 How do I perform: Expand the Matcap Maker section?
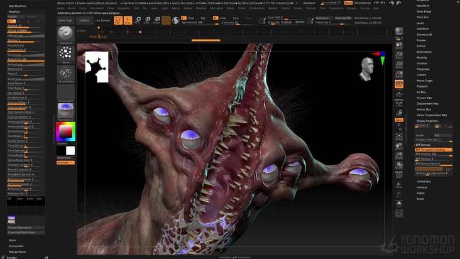[x=18, y=251]
